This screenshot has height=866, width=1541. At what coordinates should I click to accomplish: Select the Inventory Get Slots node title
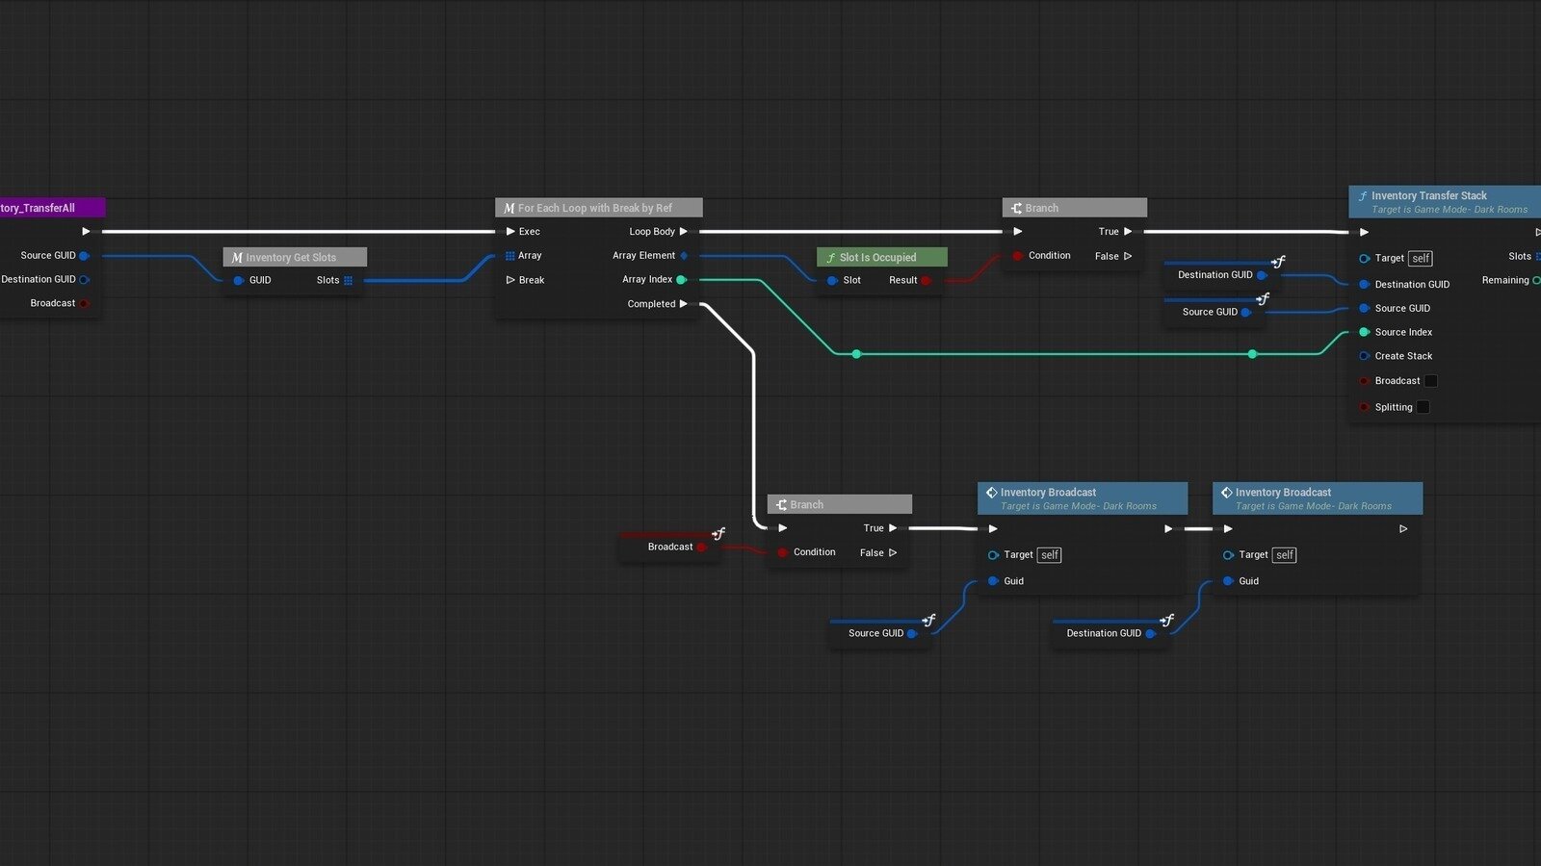pos(295,257)
